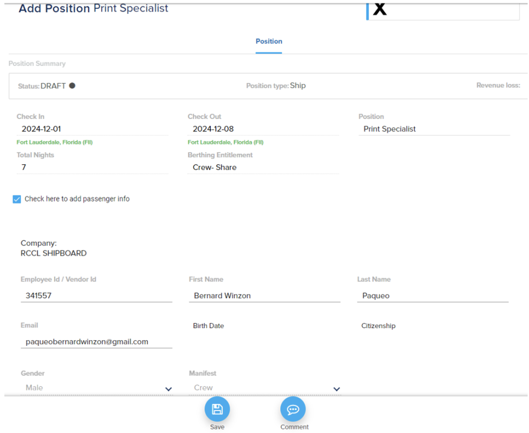529x433 pixels.
Task: Select the Position field Print Specialist
Action: [x=434, y=129]
